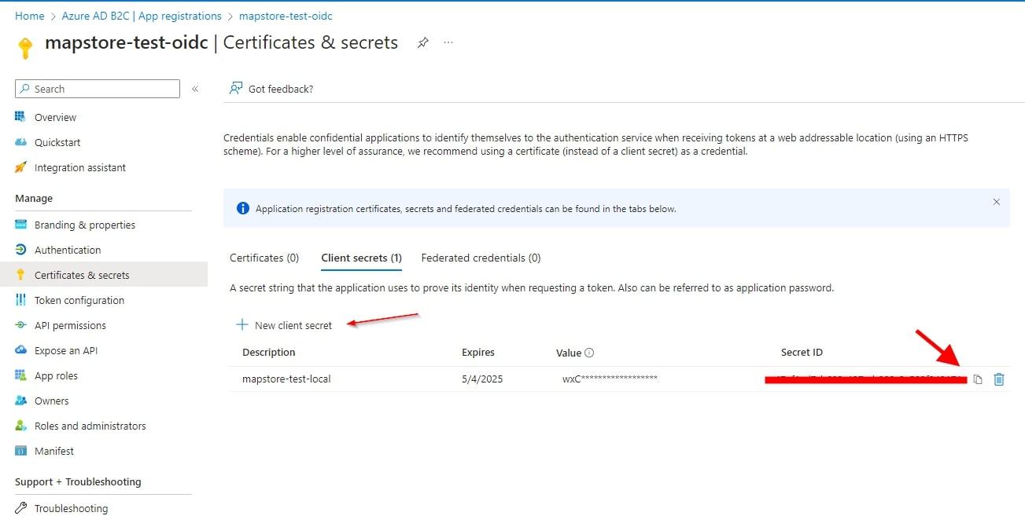
Task: Open App roles settings
Action: [x=59, y=375]
